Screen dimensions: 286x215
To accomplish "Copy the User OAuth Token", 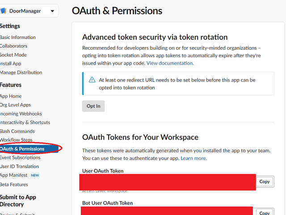I will click(265, 181).
